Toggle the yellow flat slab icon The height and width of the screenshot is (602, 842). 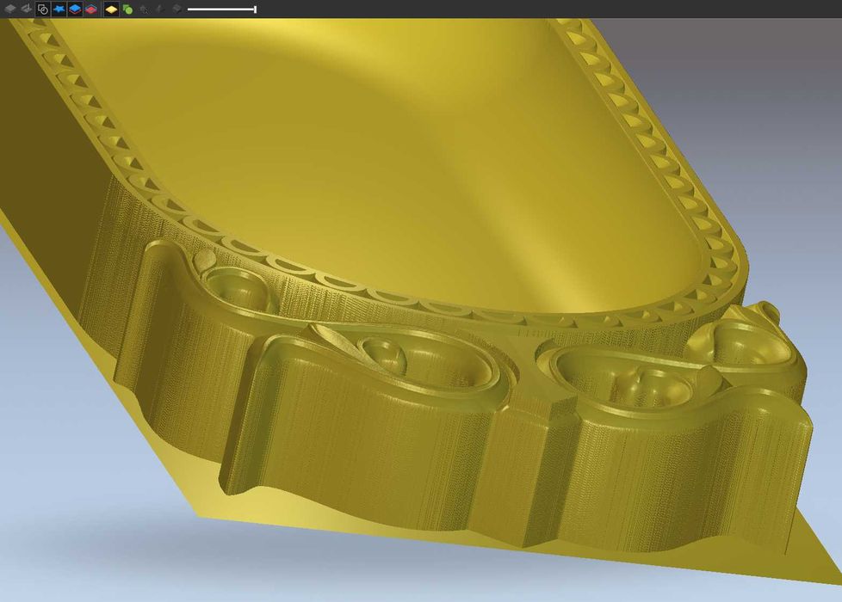coord(111,9)
